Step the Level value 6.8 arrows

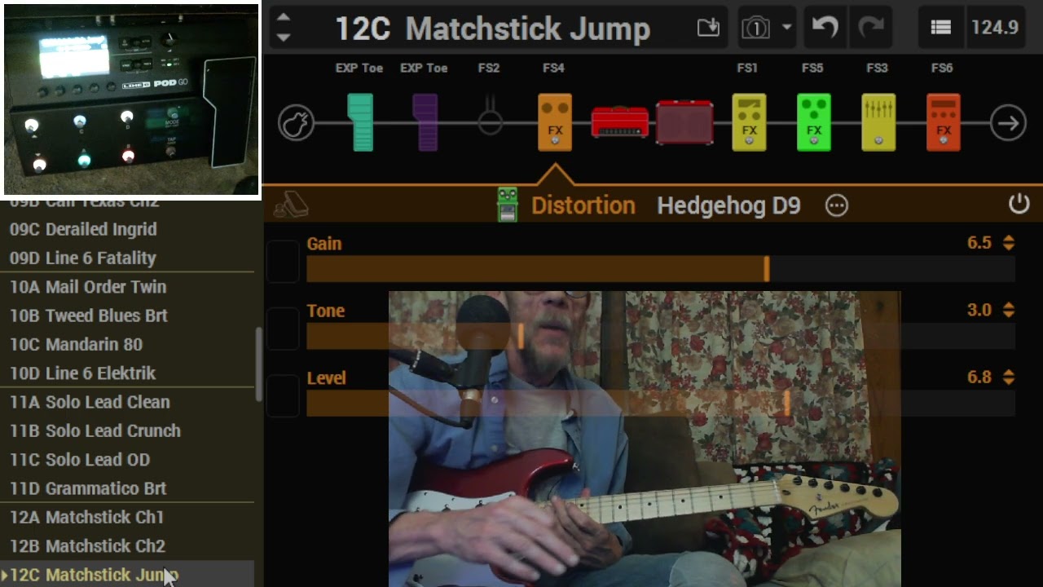point(1009,377)
